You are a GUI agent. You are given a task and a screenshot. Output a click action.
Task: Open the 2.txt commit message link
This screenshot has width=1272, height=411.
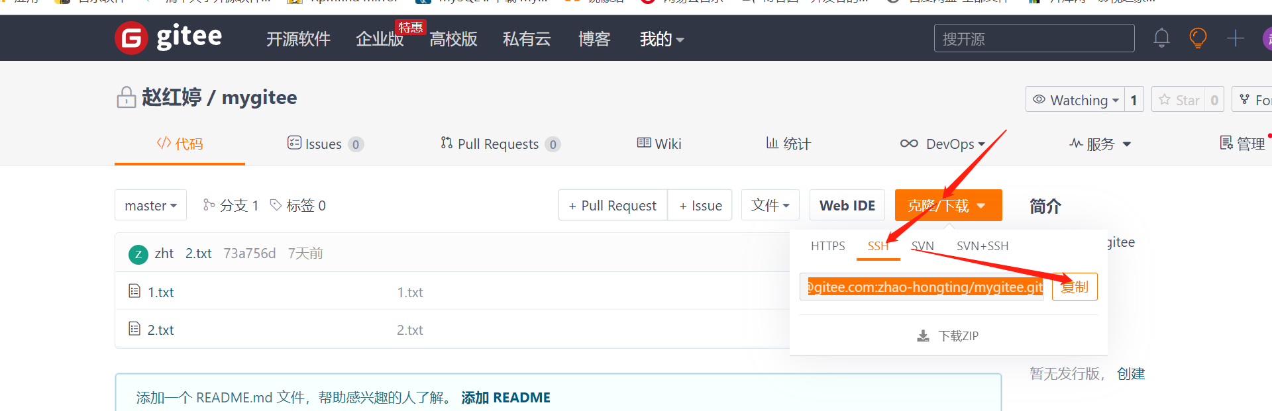[199, 253]
